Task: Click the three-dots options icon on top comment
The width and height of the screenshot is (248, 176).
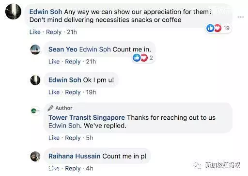Action: coord(240,17)
